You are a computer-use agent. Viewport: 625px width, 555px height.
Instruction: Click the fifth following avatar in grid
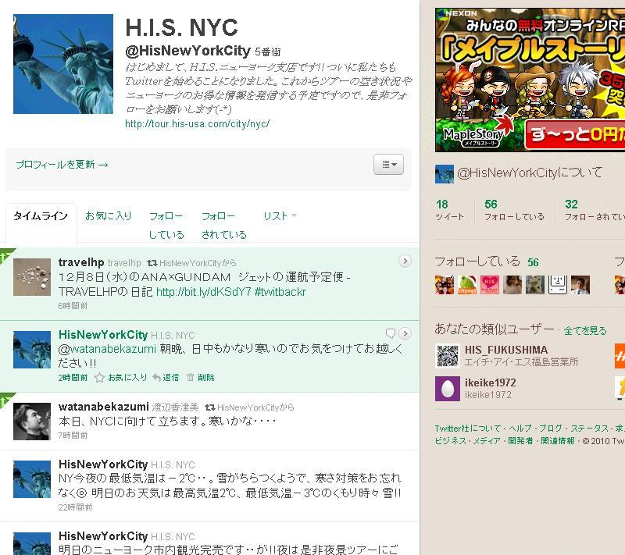tap(535, 285)
